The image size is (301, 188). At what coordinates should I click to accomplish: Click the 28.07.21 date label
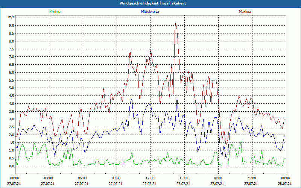pos(285,183)
